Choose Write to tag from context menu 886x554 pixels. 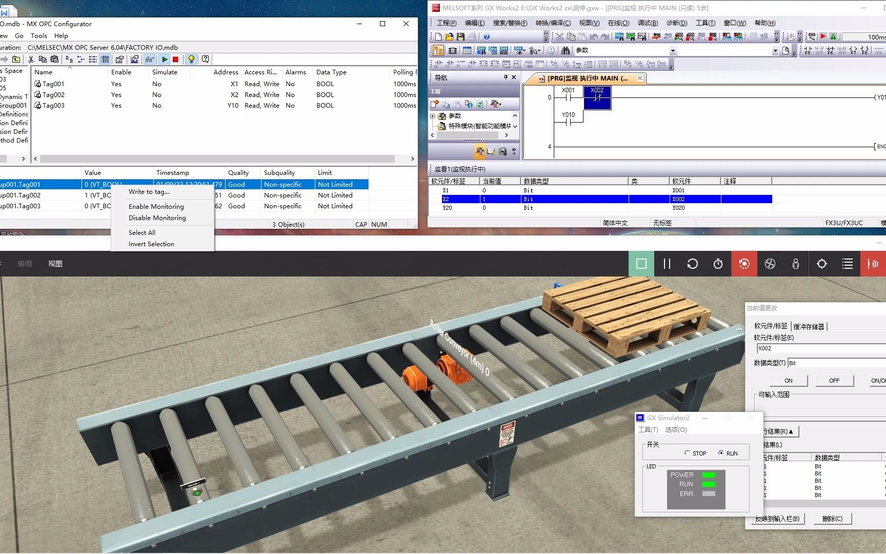[148, 191]
